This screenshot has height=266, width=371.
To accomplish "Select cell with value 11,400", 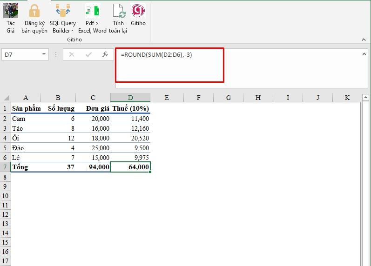I will click(130, 119).
